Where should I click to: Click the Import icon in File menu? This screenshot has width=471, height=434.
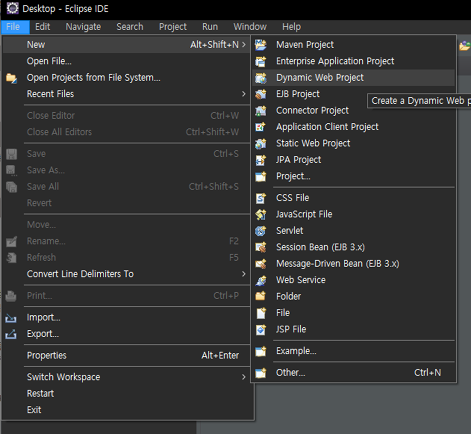click(11, 318)
